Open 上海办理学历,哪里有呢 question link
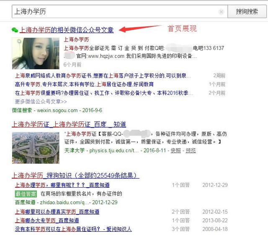 coord(62,185)
